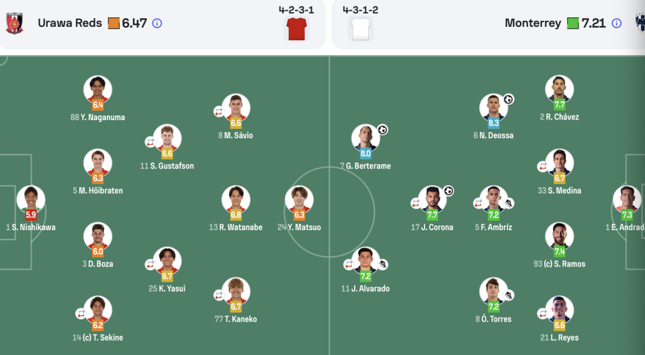This screenshot has width=645, height=355.
Task: Click the green Monterrey rating color square
Action: (572, 23)
